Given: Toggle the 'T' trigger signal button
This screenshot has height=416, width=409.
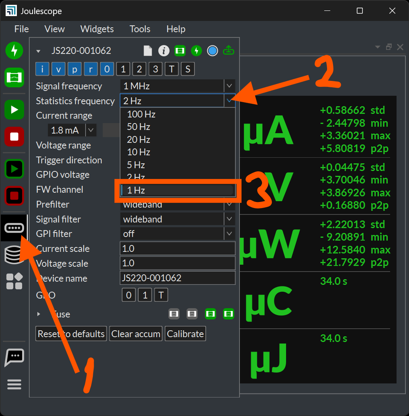Looking at the screenshot, I should 172,69.
